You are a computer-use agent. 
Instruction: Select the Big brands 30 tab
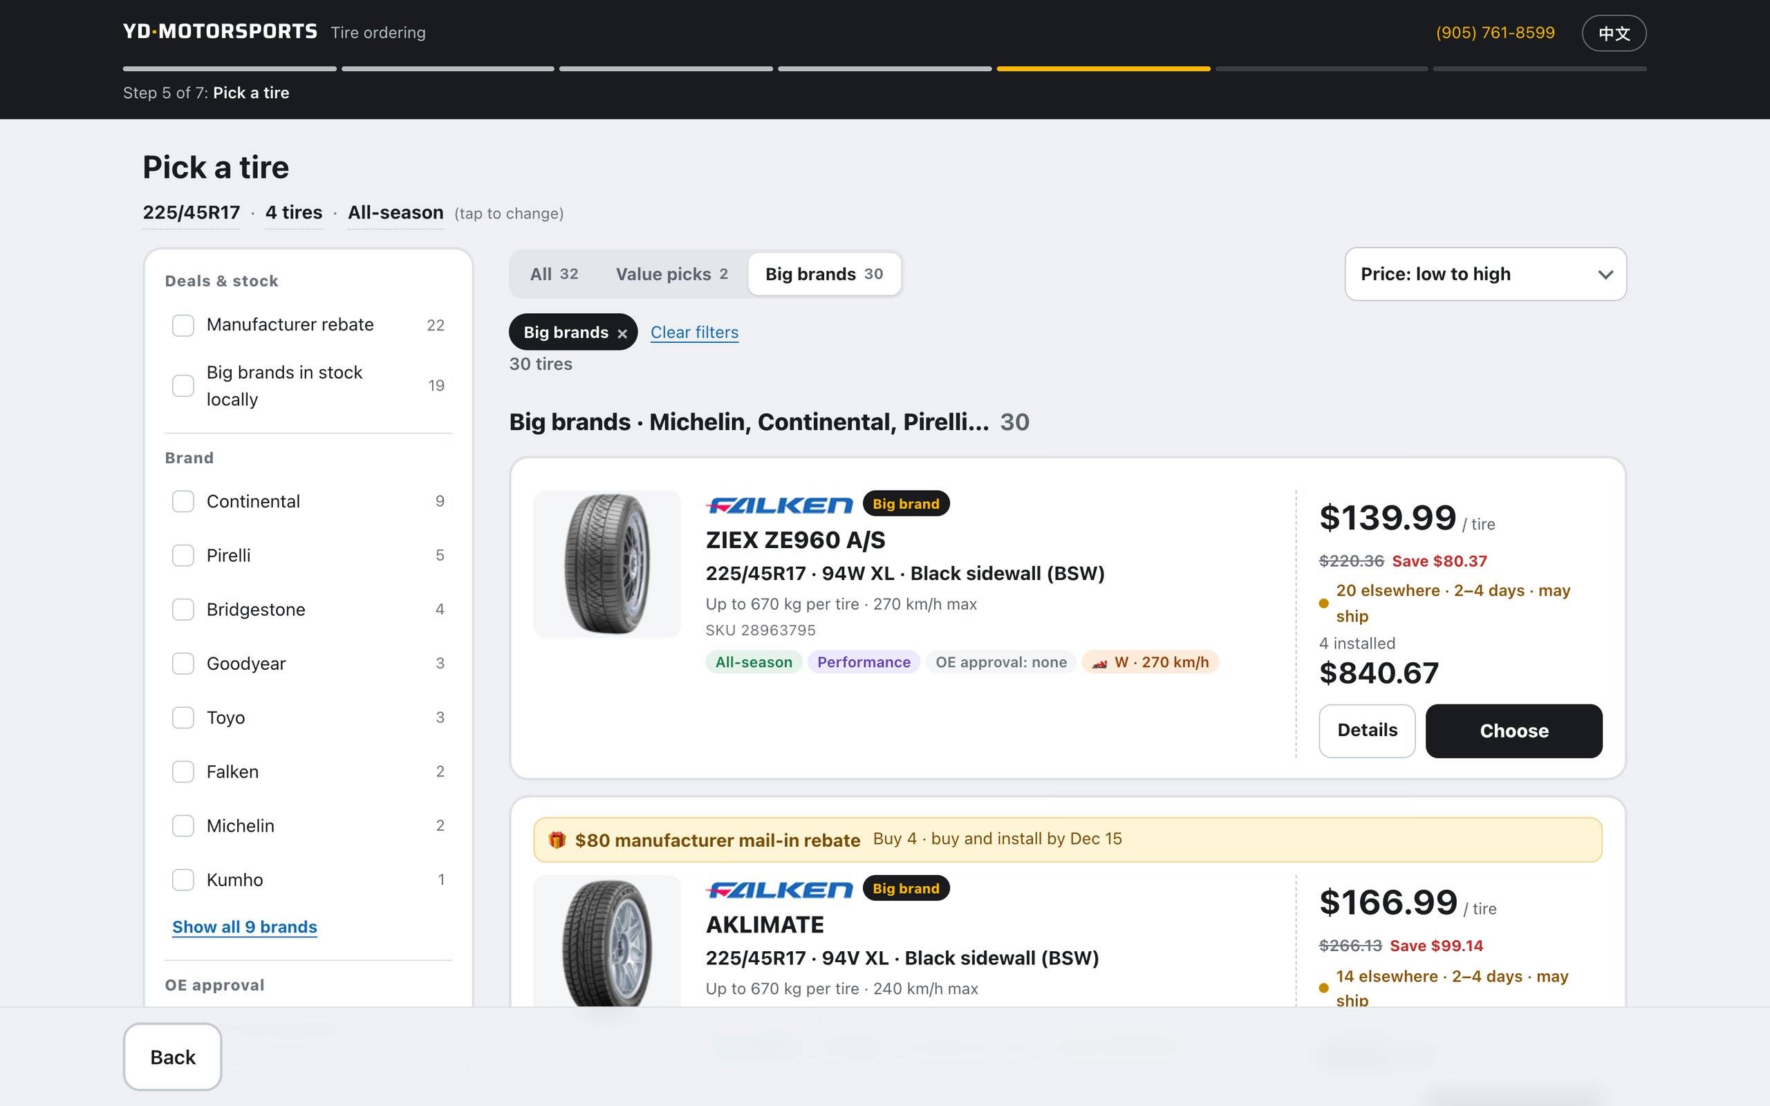point(824,274)
